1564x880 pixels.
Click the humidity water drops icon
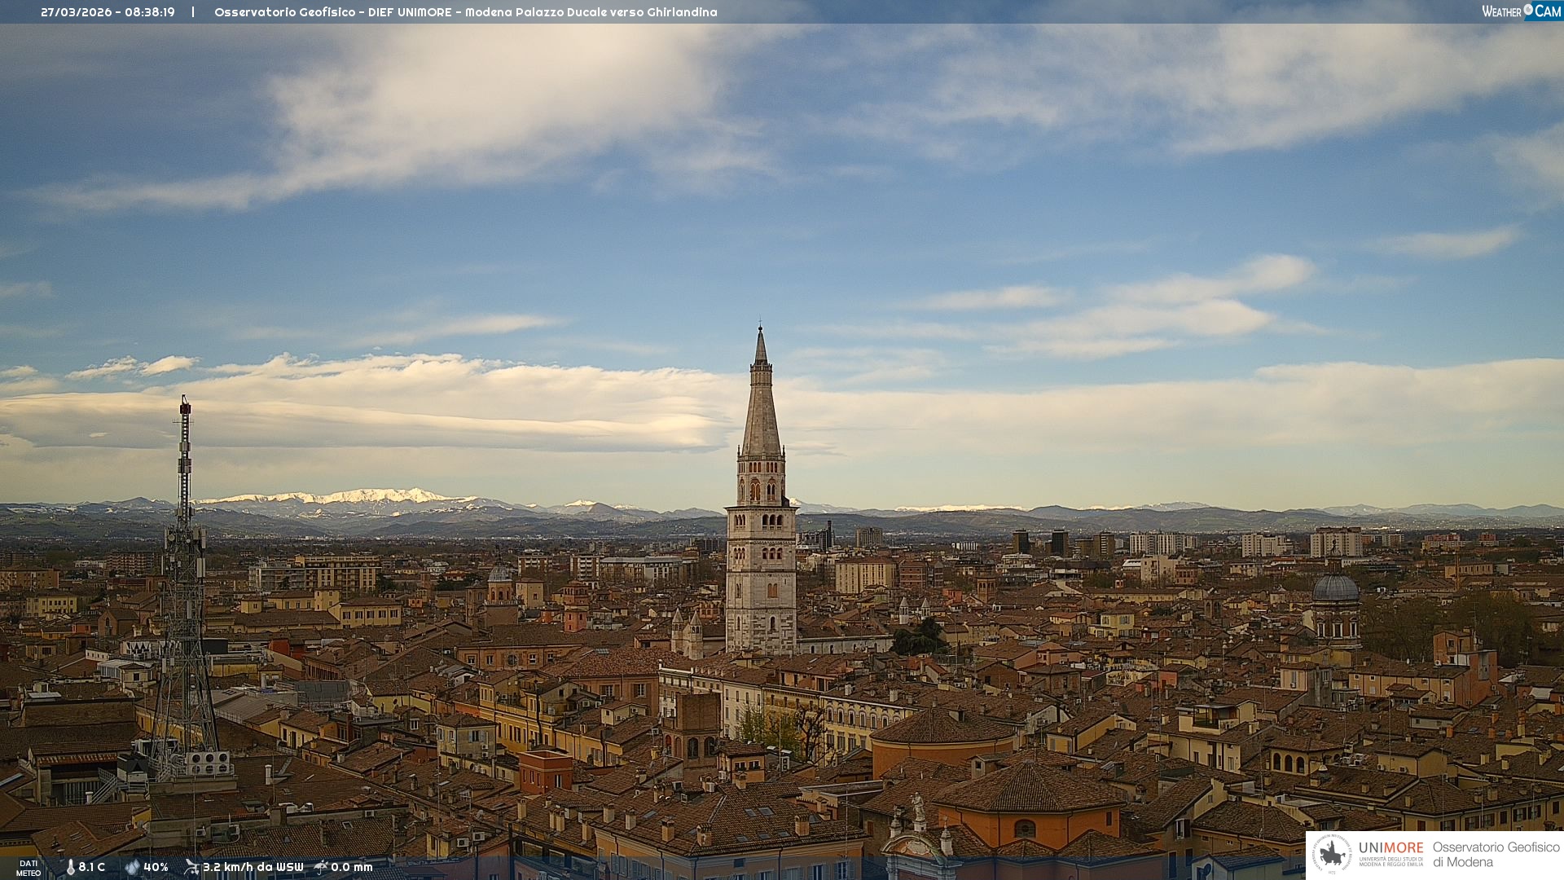coord(132,867)
